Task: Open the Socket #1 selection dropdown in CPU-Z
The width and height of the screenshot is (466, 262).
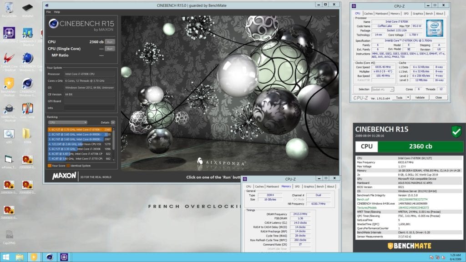Action: (x=383, y=90)
